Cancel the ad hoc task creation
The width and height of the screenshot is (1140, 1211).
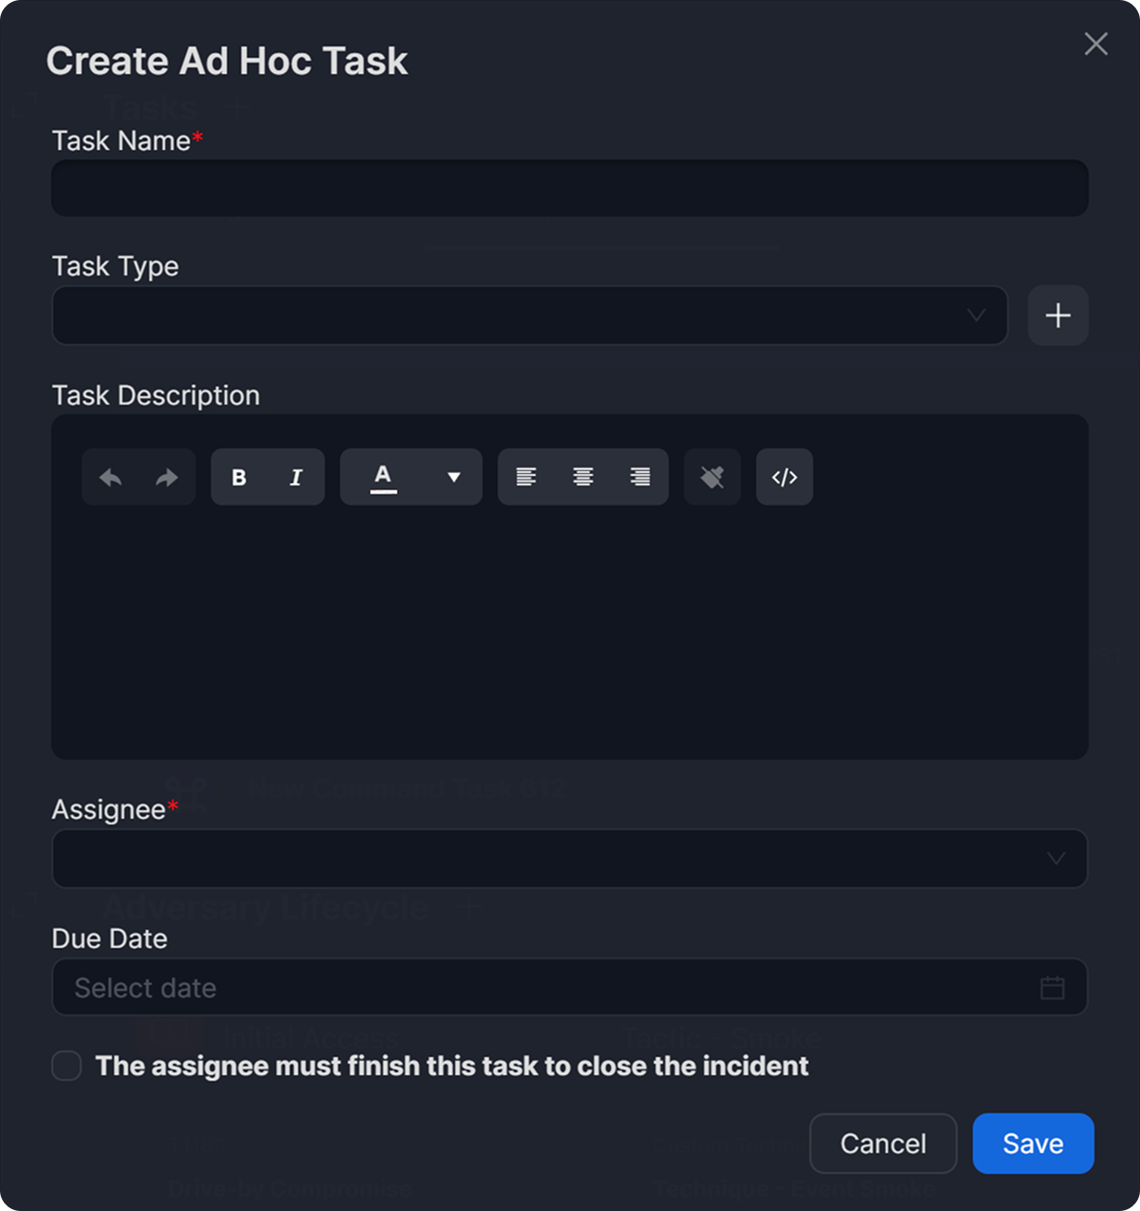(x=883, y=1144)
